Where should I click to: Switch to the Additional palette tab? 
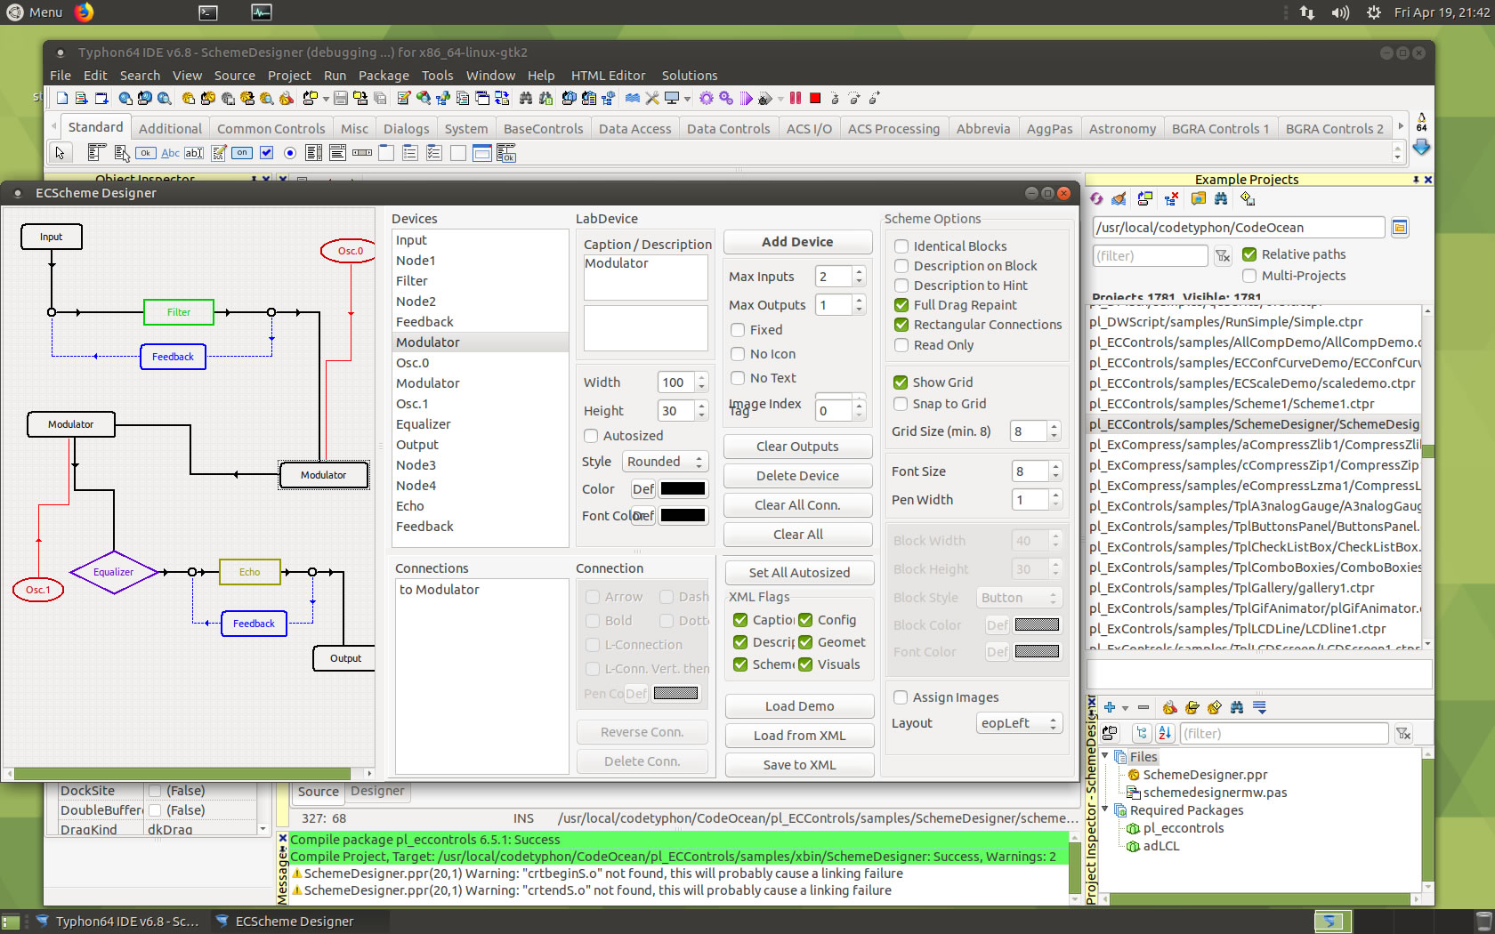(170, 129)
